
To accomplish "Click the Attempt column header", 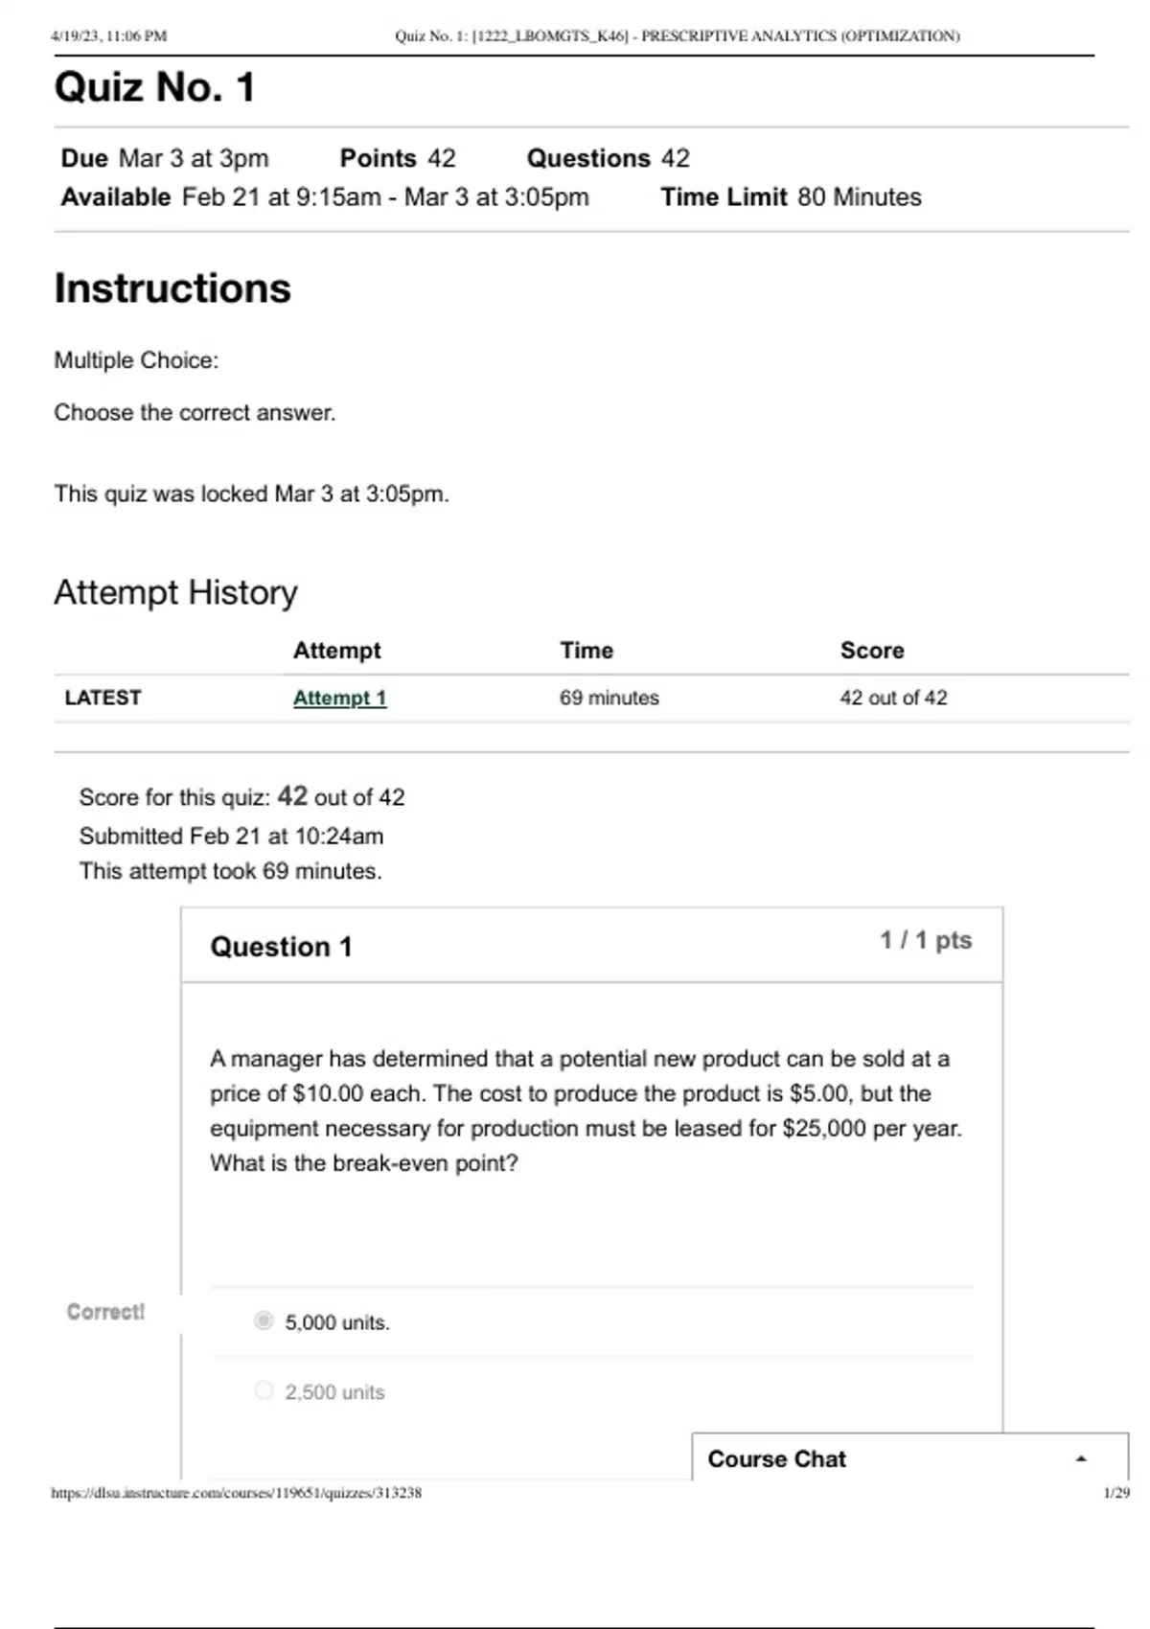I will 336,650.
